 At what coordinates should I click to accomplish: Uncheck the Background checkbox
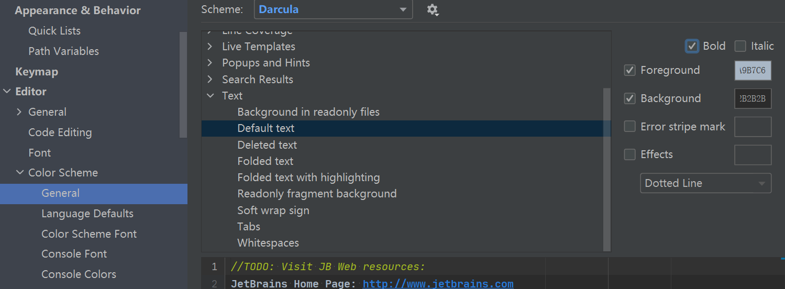click(x=629, y=98)
